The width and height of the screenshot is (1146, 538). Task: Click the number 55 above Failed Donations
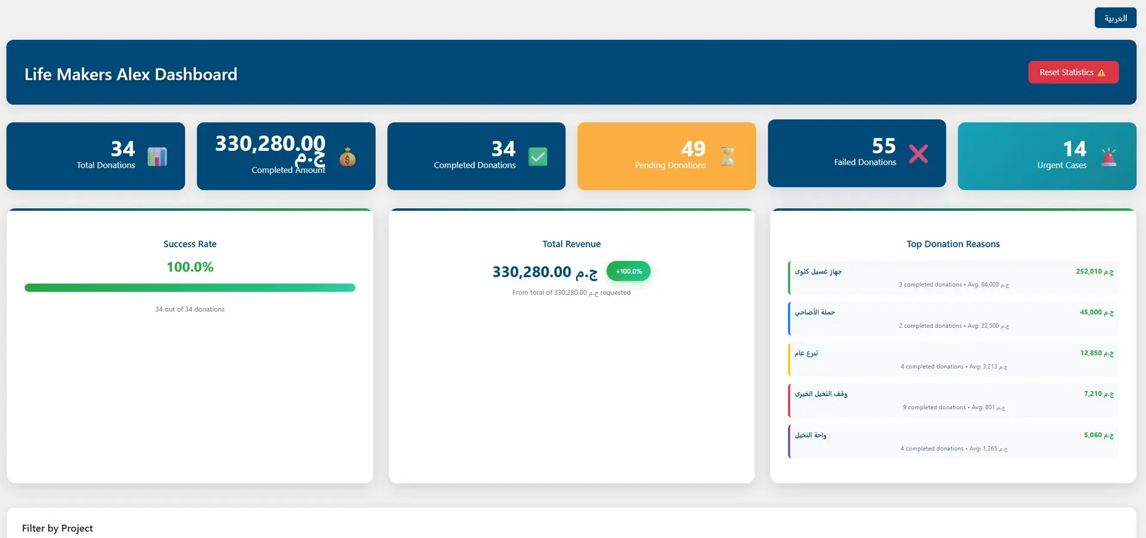884,145
